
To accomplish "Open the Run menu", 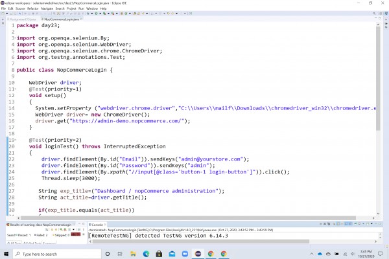I will (x=81, y=8).
